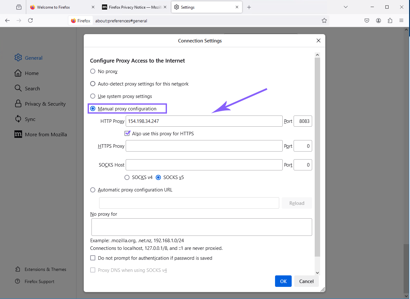This screenshot has width=410, height=299.
Task: Expand the list all tabs dropdown arrow
Action: 345,7
